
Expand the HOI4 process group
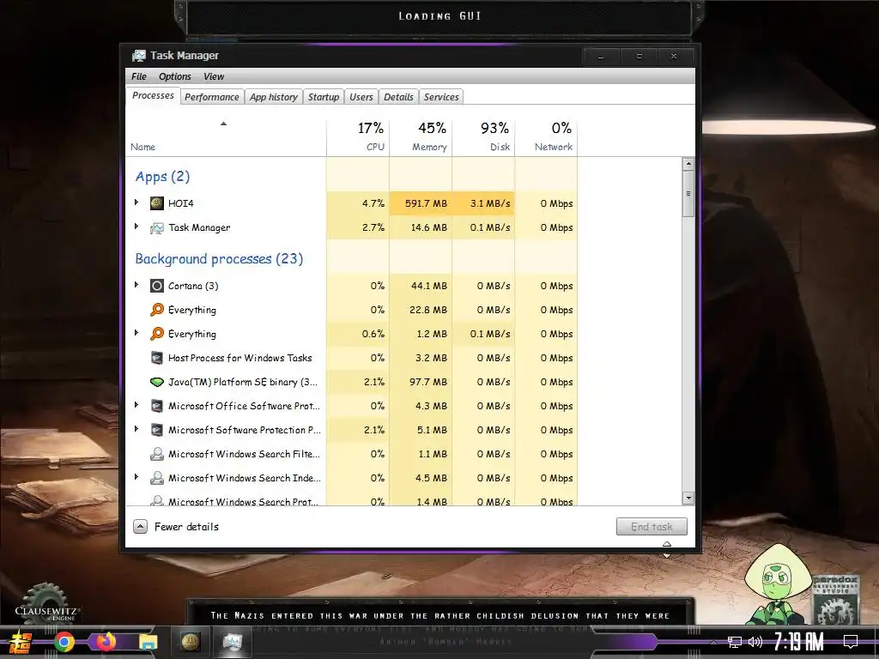click(136, 203)
